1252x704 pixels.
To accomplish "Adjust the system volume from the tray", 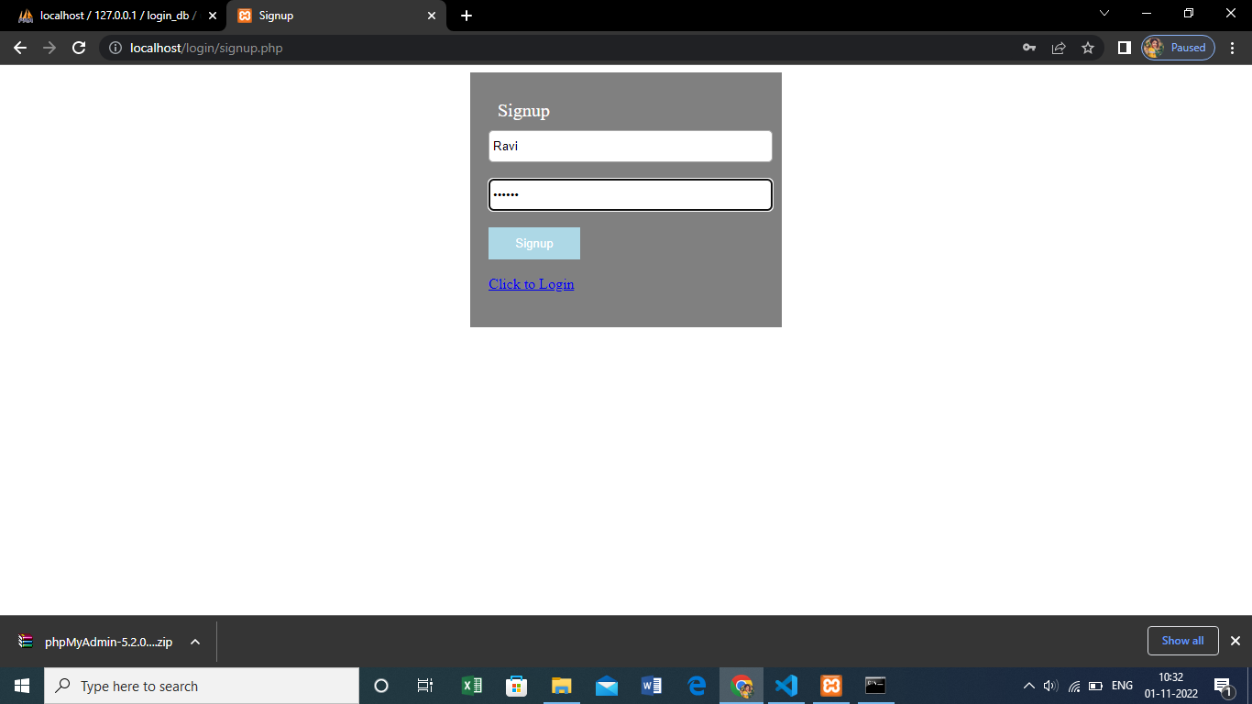I will [x=1049, y=685].
